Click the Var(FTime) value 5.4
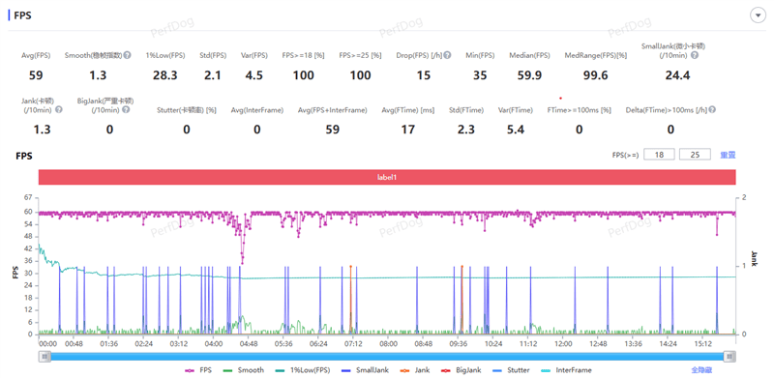774x378 pixels. click(516, 130)
